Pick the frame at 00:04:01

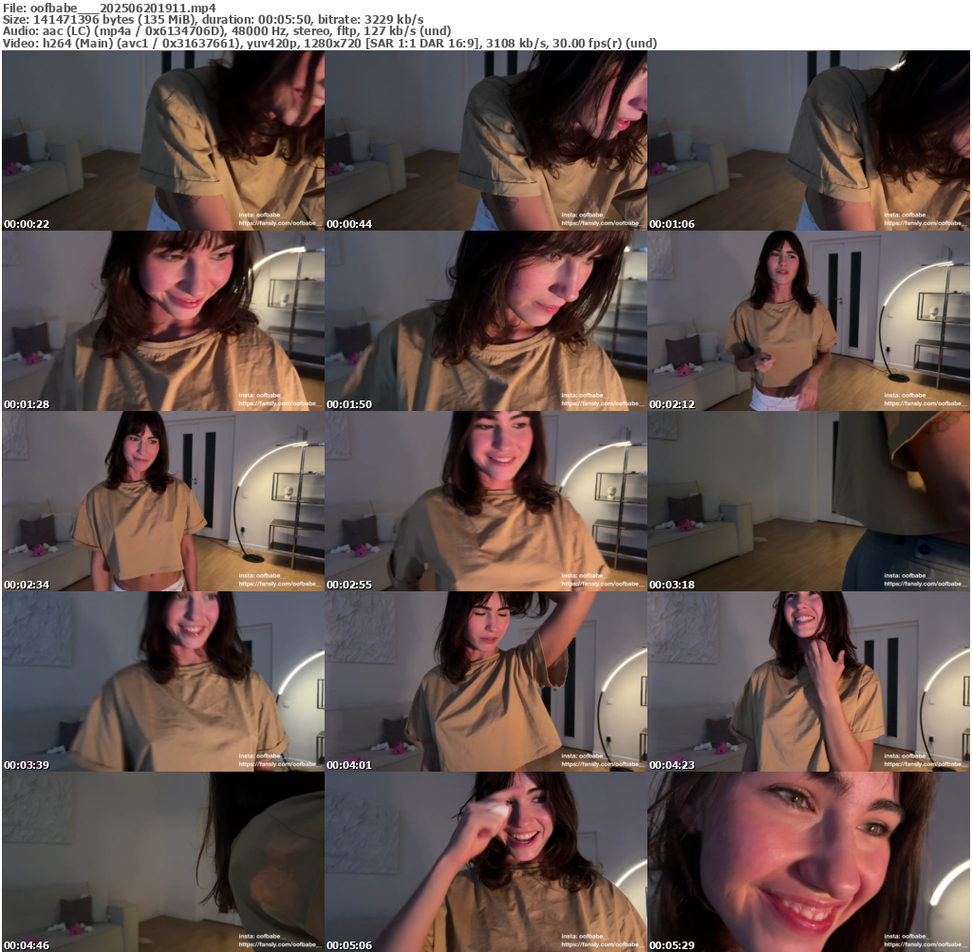pos(486,681)
